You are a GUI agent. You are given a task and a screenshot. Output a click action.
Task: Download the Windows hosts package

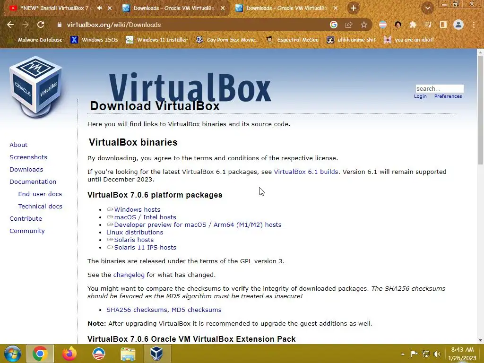(137, 209)
